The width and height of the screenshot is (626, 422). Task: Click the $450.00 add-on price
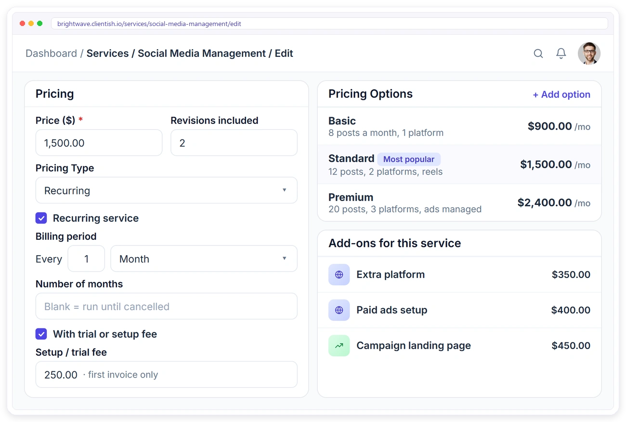[571, 346]
